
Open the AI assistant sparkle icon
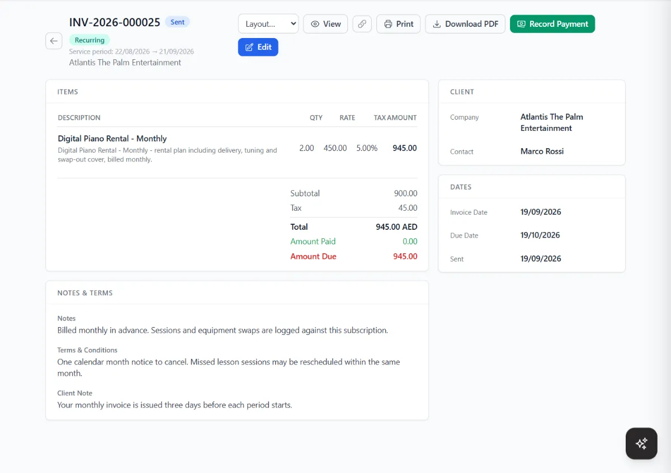tap(641, 443)
